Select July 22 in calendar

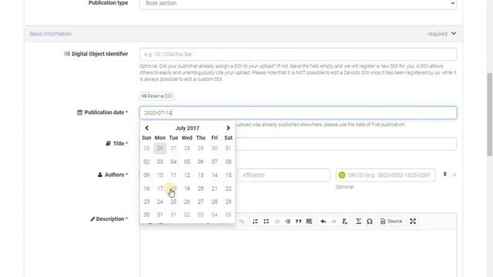click(228, 189)
